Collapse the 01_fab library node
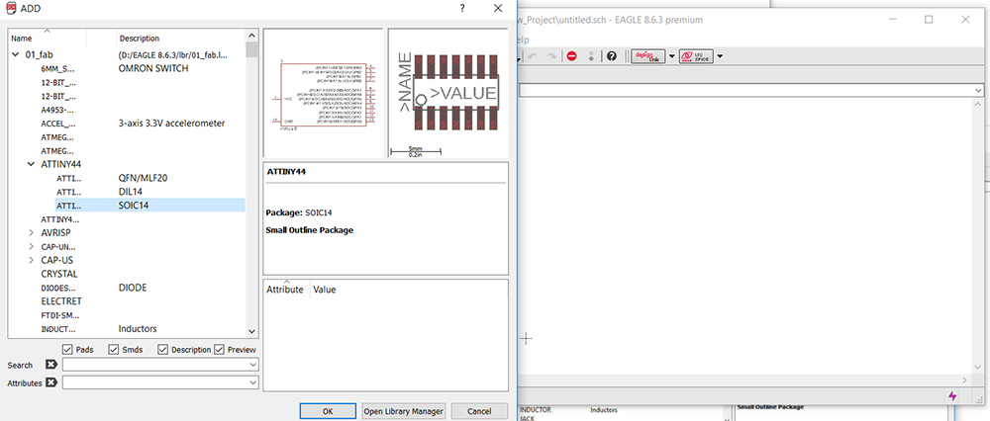The image size is (990, 421). point(15,54)
